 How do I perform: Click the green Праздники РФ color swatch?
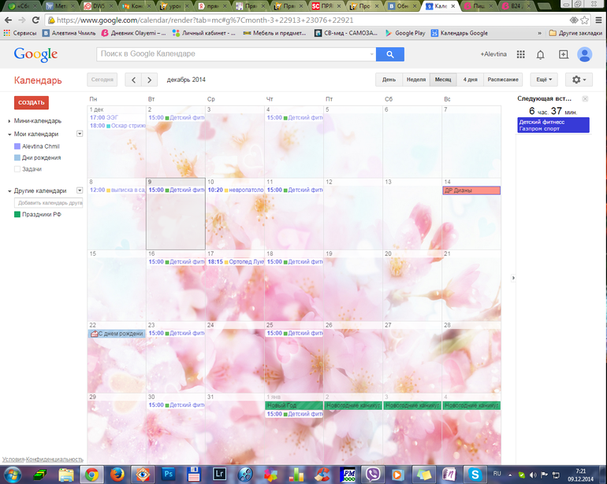(17, 214)
